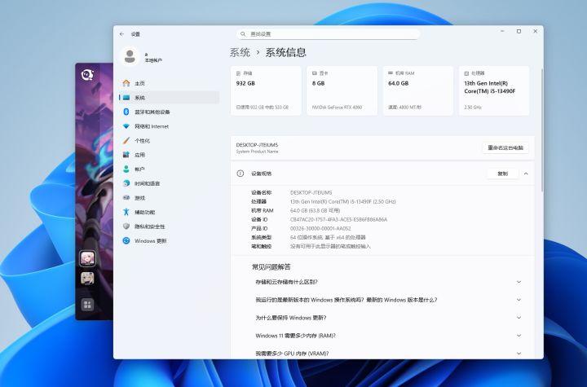This screenshot has width=587, height=387.
Task: Open 蓝牙和其他设备 Bluetooth settings
Action: coord(170,112)
